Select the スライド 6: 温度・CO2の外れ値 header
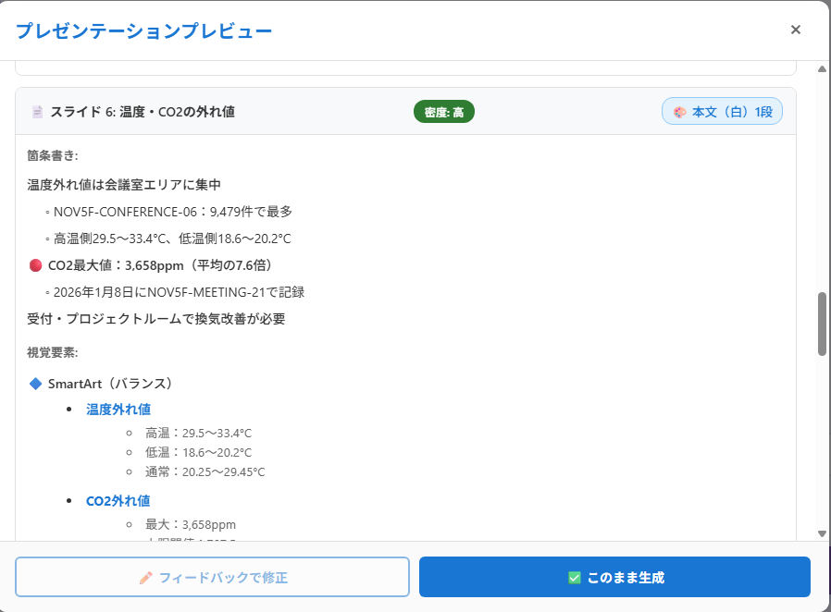 [143, 112]
